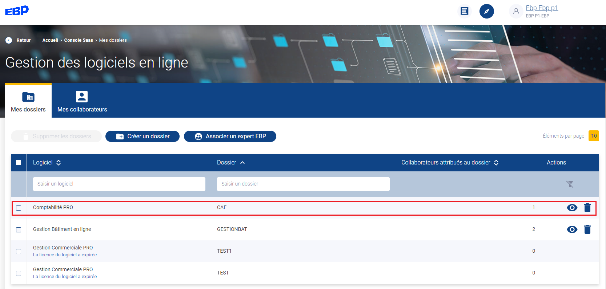The image size is (606, 289).
Task: Click Gestion Commerciale PRO in the TEST1 row
Action: coord(63,248)
